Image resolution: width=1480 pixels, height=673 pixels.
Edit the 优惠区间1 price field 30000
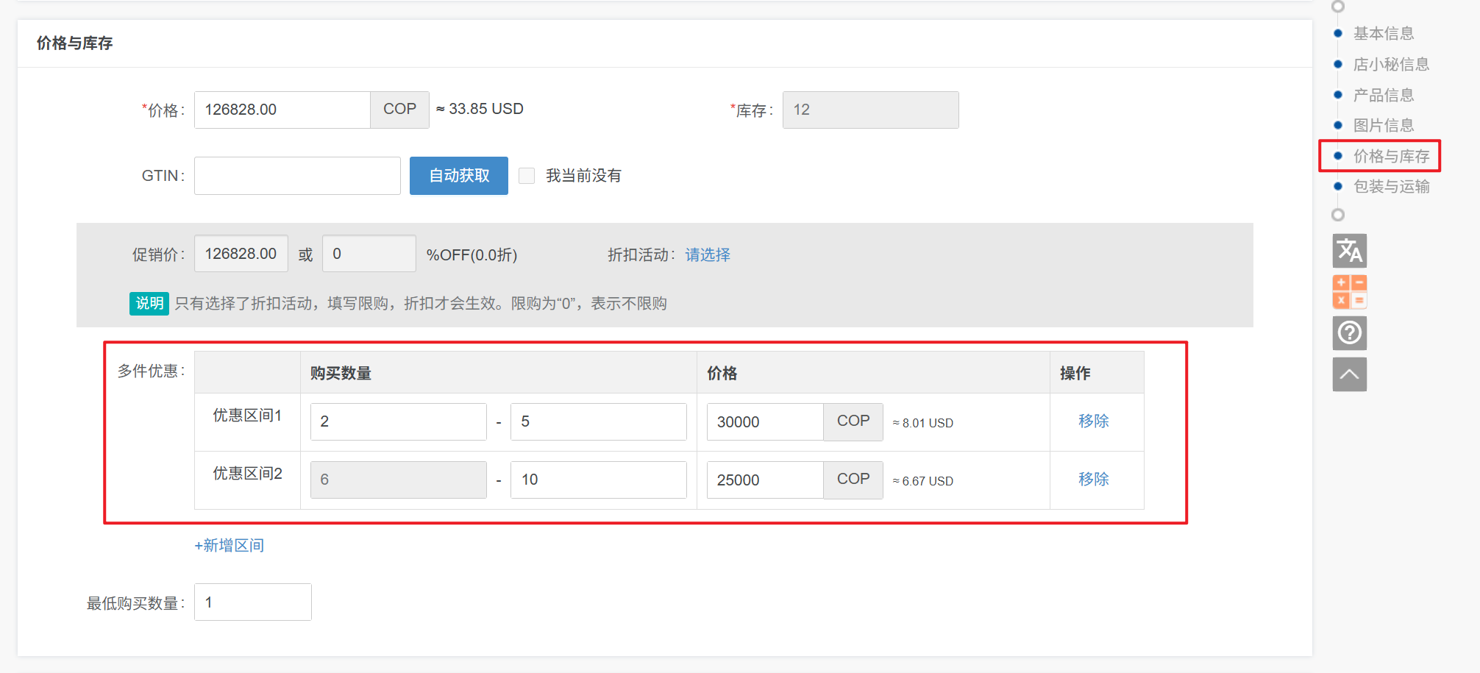point(764,422)
